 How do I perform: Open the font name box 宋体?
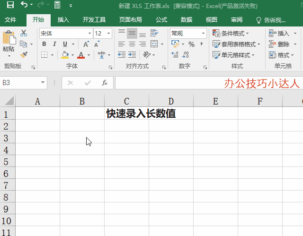click(x=66, y=33)
